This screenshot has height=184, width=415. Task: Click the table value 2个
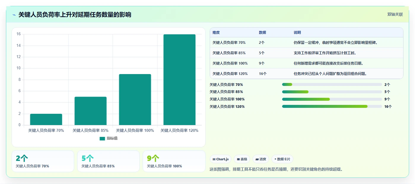(262, 43)
